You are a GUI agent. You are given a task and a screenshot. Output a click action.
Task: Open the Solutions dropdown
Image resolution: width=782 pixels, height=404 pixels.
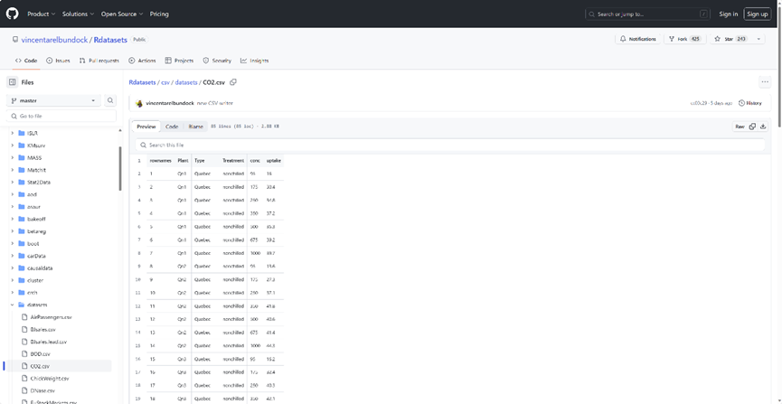pos(79,14)
